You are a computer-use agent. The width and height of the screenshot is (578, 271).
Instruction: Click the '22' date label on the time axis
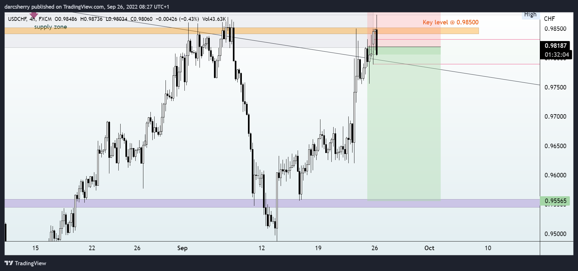(x=92, y=248)
